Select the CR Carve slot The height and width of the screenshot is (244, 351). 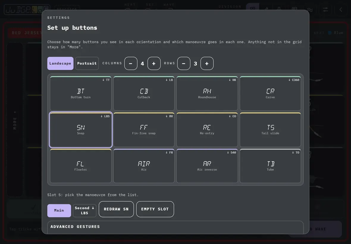[270, 93]
